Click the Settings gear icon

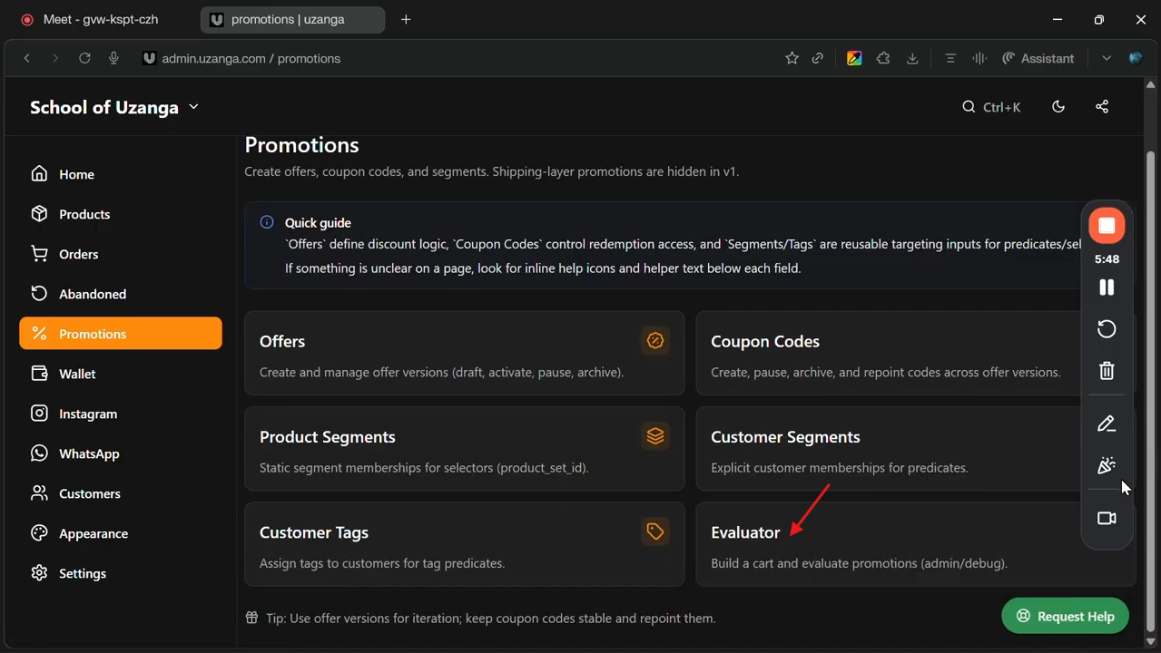tap(39, 573)
